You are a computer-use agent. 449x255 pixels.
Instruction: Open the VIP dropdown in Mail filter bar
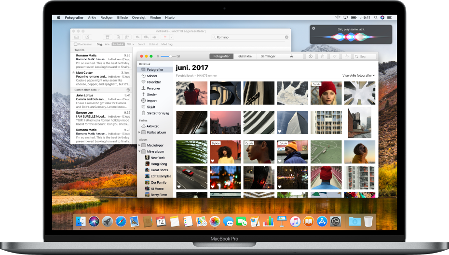point(131,44)
